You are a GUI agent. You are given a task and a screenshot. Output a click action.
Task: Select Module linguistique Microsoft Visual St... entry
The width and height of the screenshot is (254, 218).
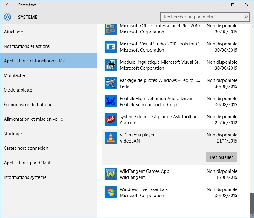point(171,65)
